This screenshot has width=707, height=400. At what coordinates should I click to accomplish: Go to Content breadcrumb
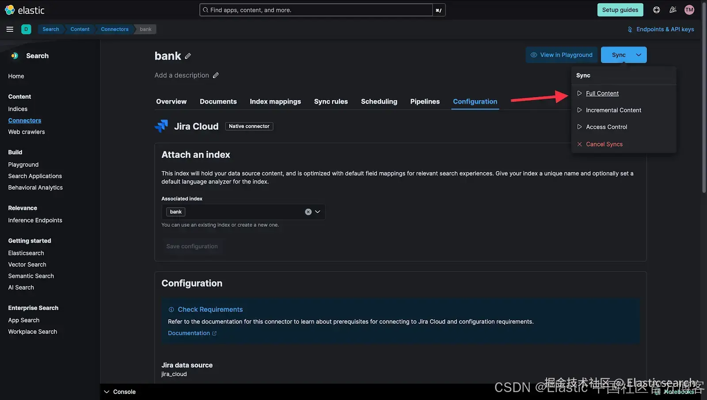point(80,29)
